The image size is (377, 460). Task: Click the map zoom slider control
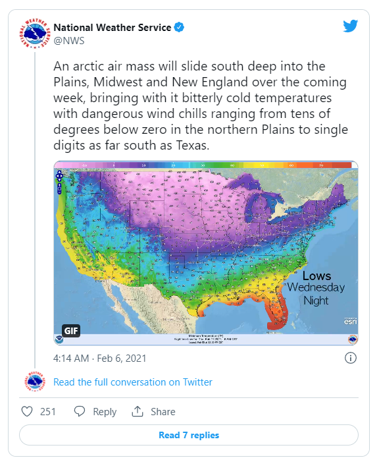coord(59,188)
